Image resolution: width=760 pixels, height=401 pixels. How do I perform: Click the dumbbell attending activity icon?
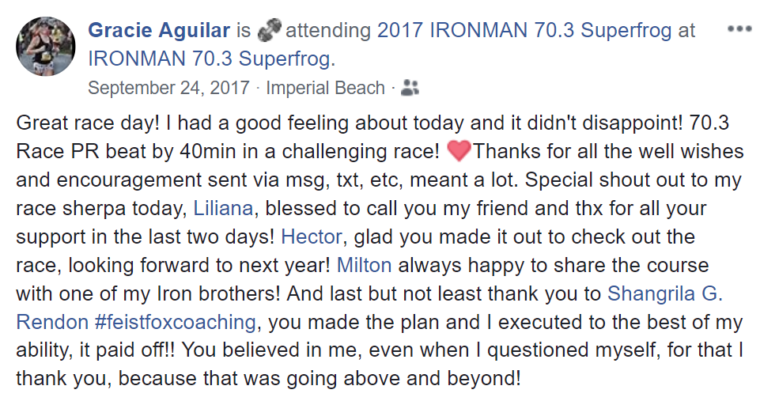pyautogui.click(x=270, y=31)
